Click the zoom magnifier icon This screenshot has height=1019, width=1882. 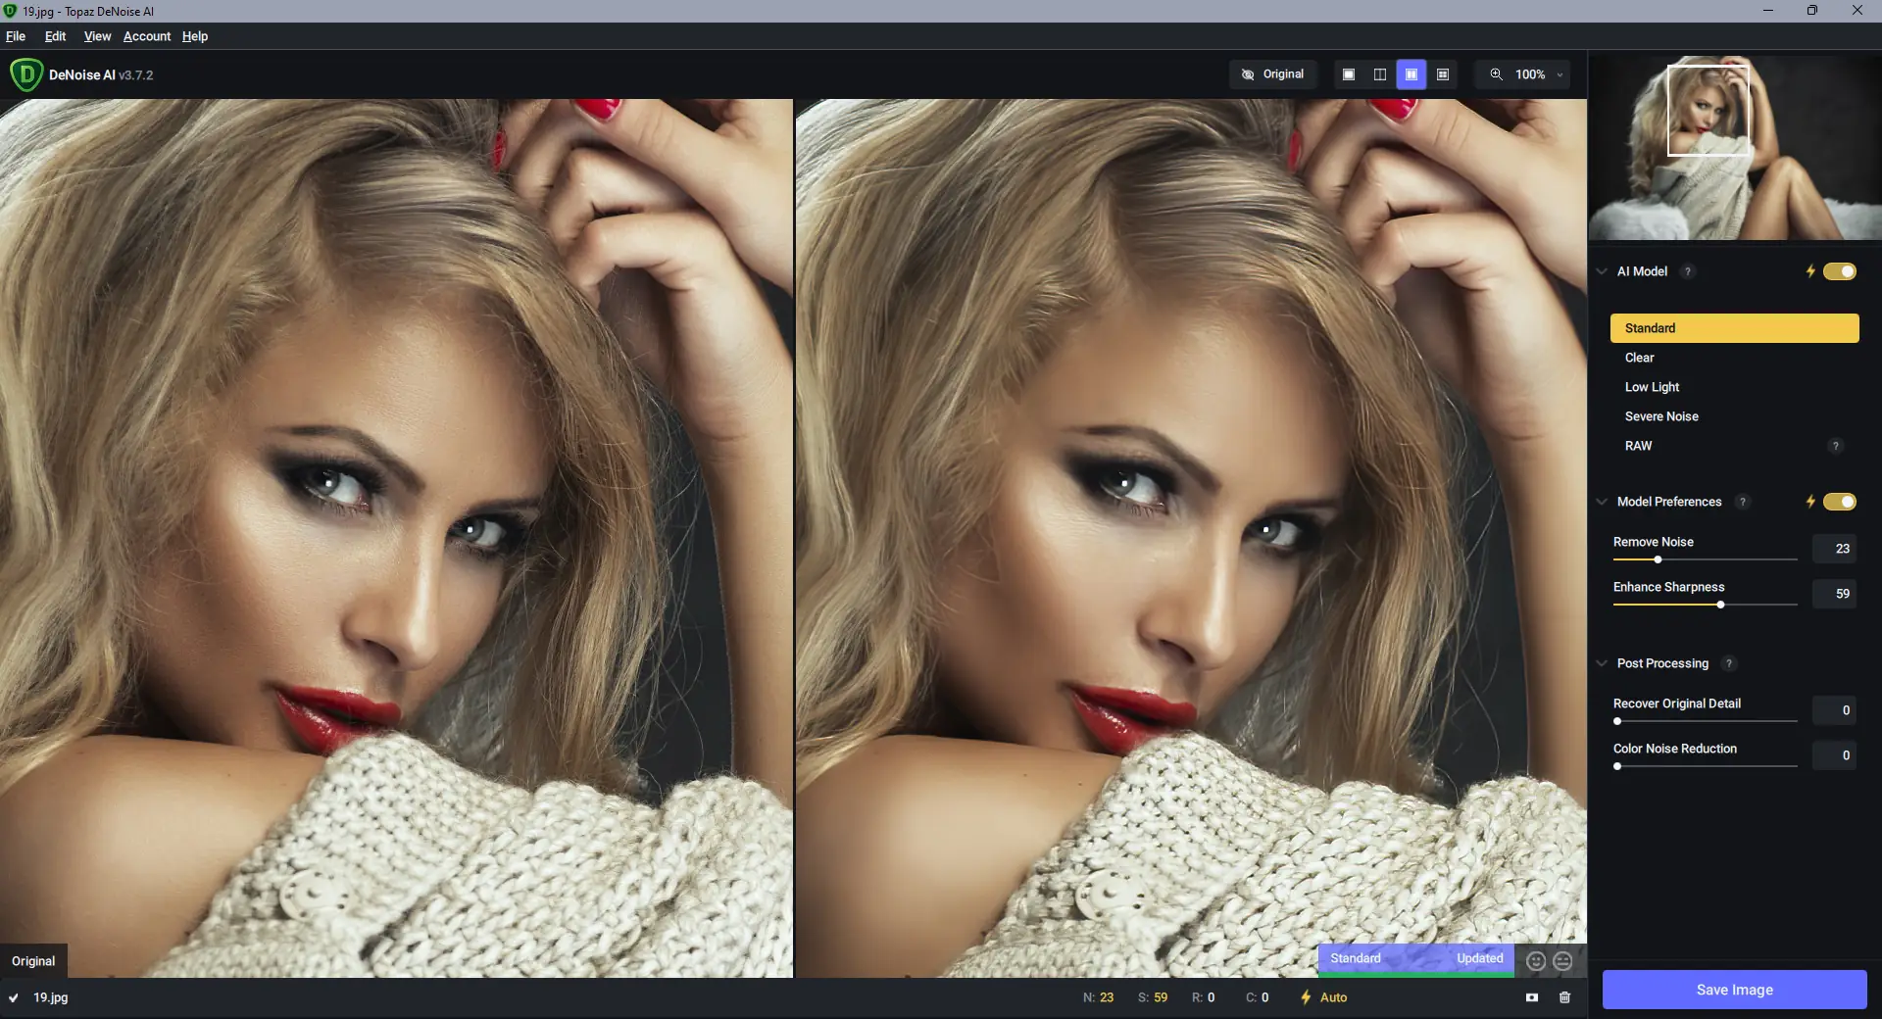click(1496, 74)
